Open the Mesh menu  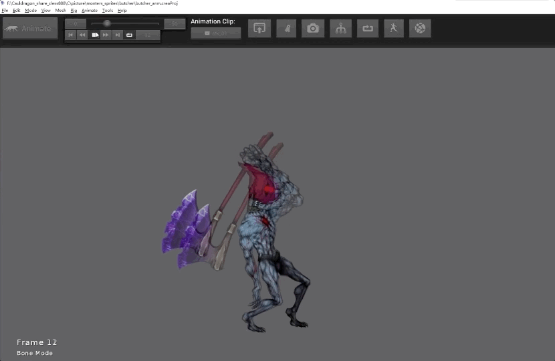61,11
